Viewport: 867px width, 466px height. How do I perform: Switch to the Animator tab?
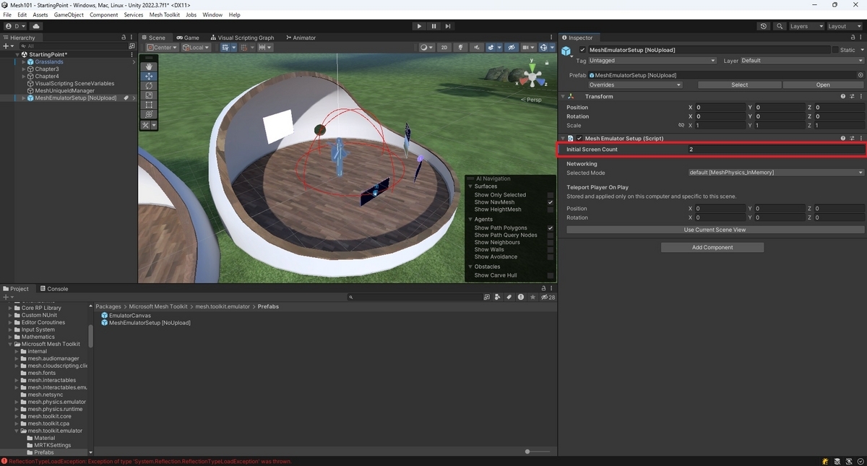click(x=301, y=38)
